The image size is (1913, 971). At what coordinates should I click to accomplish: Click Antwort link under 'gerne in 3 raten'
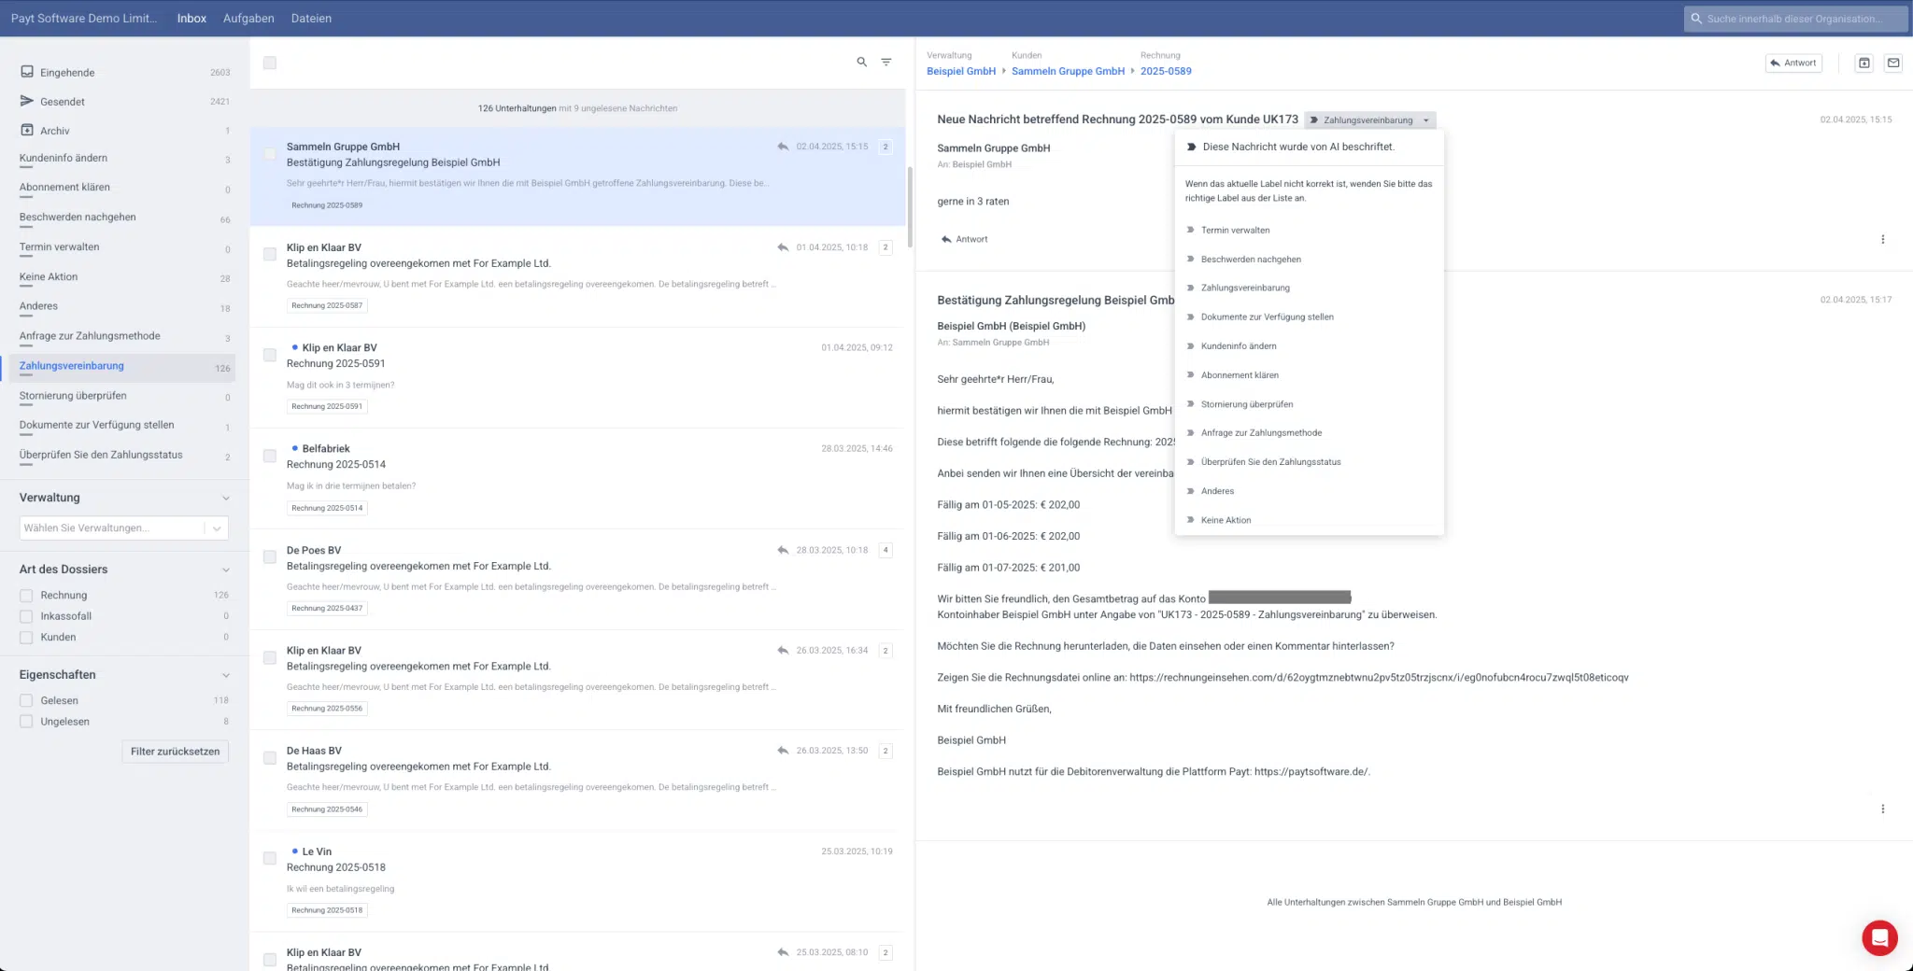point(965,239)
